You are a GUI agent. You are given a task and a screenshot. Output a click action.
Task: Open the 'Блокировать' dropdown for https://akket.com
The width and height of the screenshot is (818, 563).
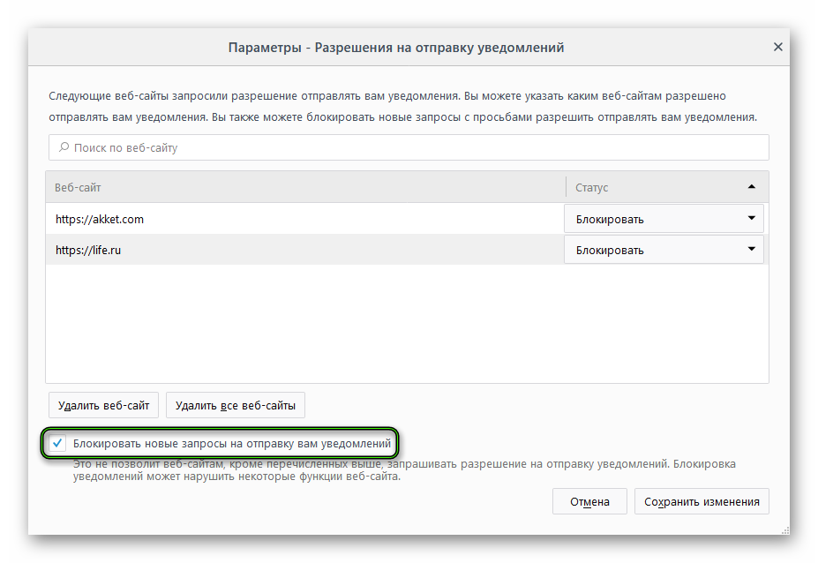(x=664, y=219)
